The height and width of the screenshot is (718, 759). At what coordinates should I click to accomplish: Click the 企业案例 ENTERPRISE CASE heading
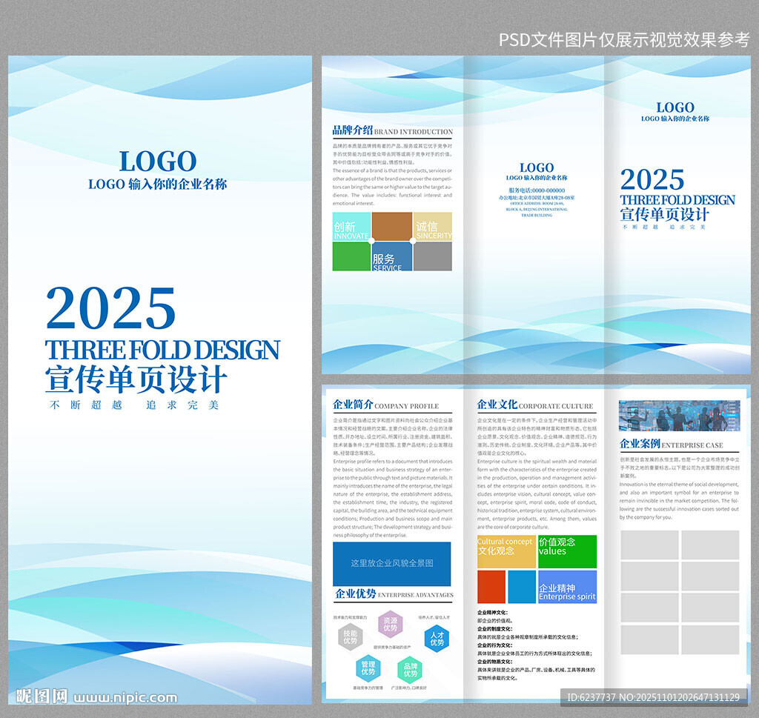pyautogui.click(x=672, y=444)
